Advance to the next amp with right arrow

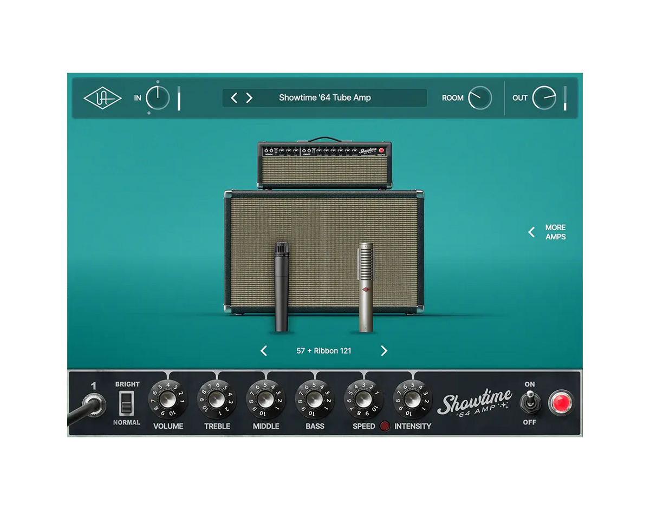point(250,97)
